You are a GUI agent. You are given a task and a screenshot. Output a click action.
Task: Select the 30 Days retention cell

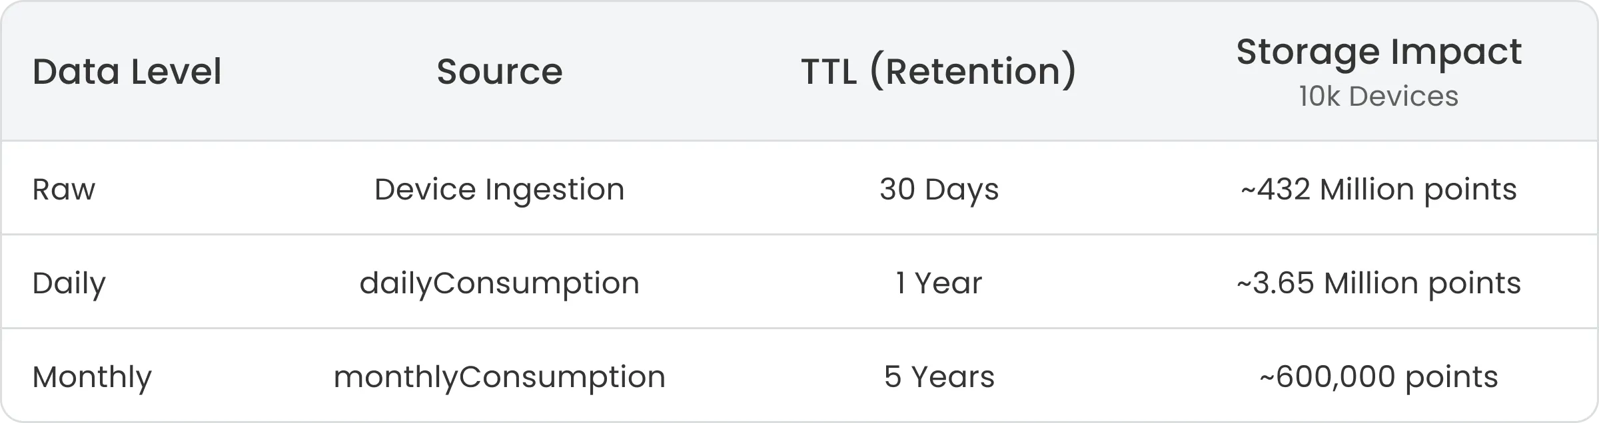939,190
